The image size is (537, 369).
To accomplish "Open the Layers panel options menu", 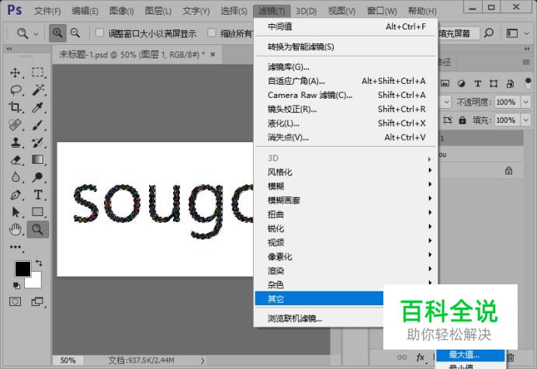I will [526, 62].
